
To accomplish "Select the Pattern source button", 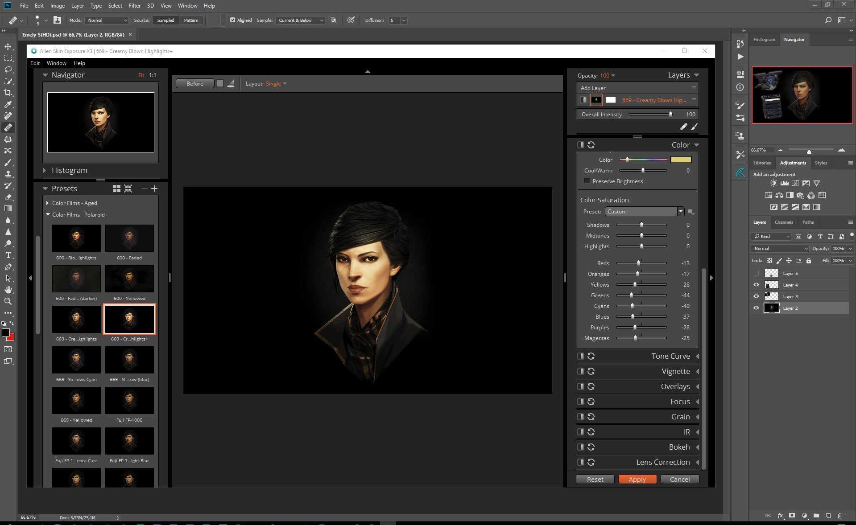I will [x=191, y=20].
